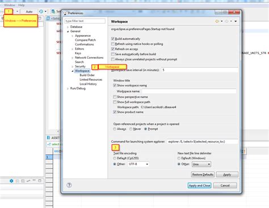Image resolution: width=269 pixels, height=208 pixels.
Task: Select the Always radio button
Action: click(115, 129)
